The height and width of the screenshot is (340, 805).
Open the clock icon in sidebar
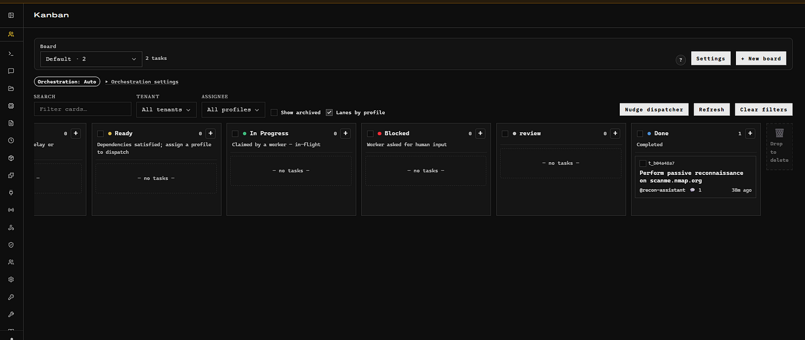coord(11,140)
